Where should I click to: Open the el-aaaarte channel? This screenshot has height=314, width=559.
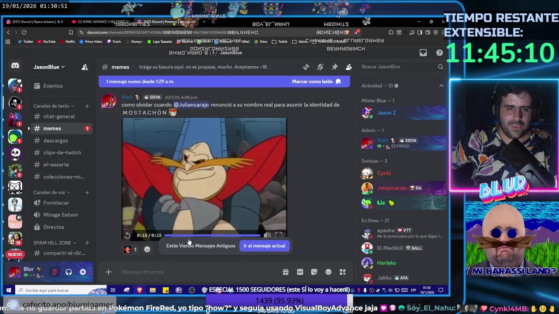coord(61,164)
